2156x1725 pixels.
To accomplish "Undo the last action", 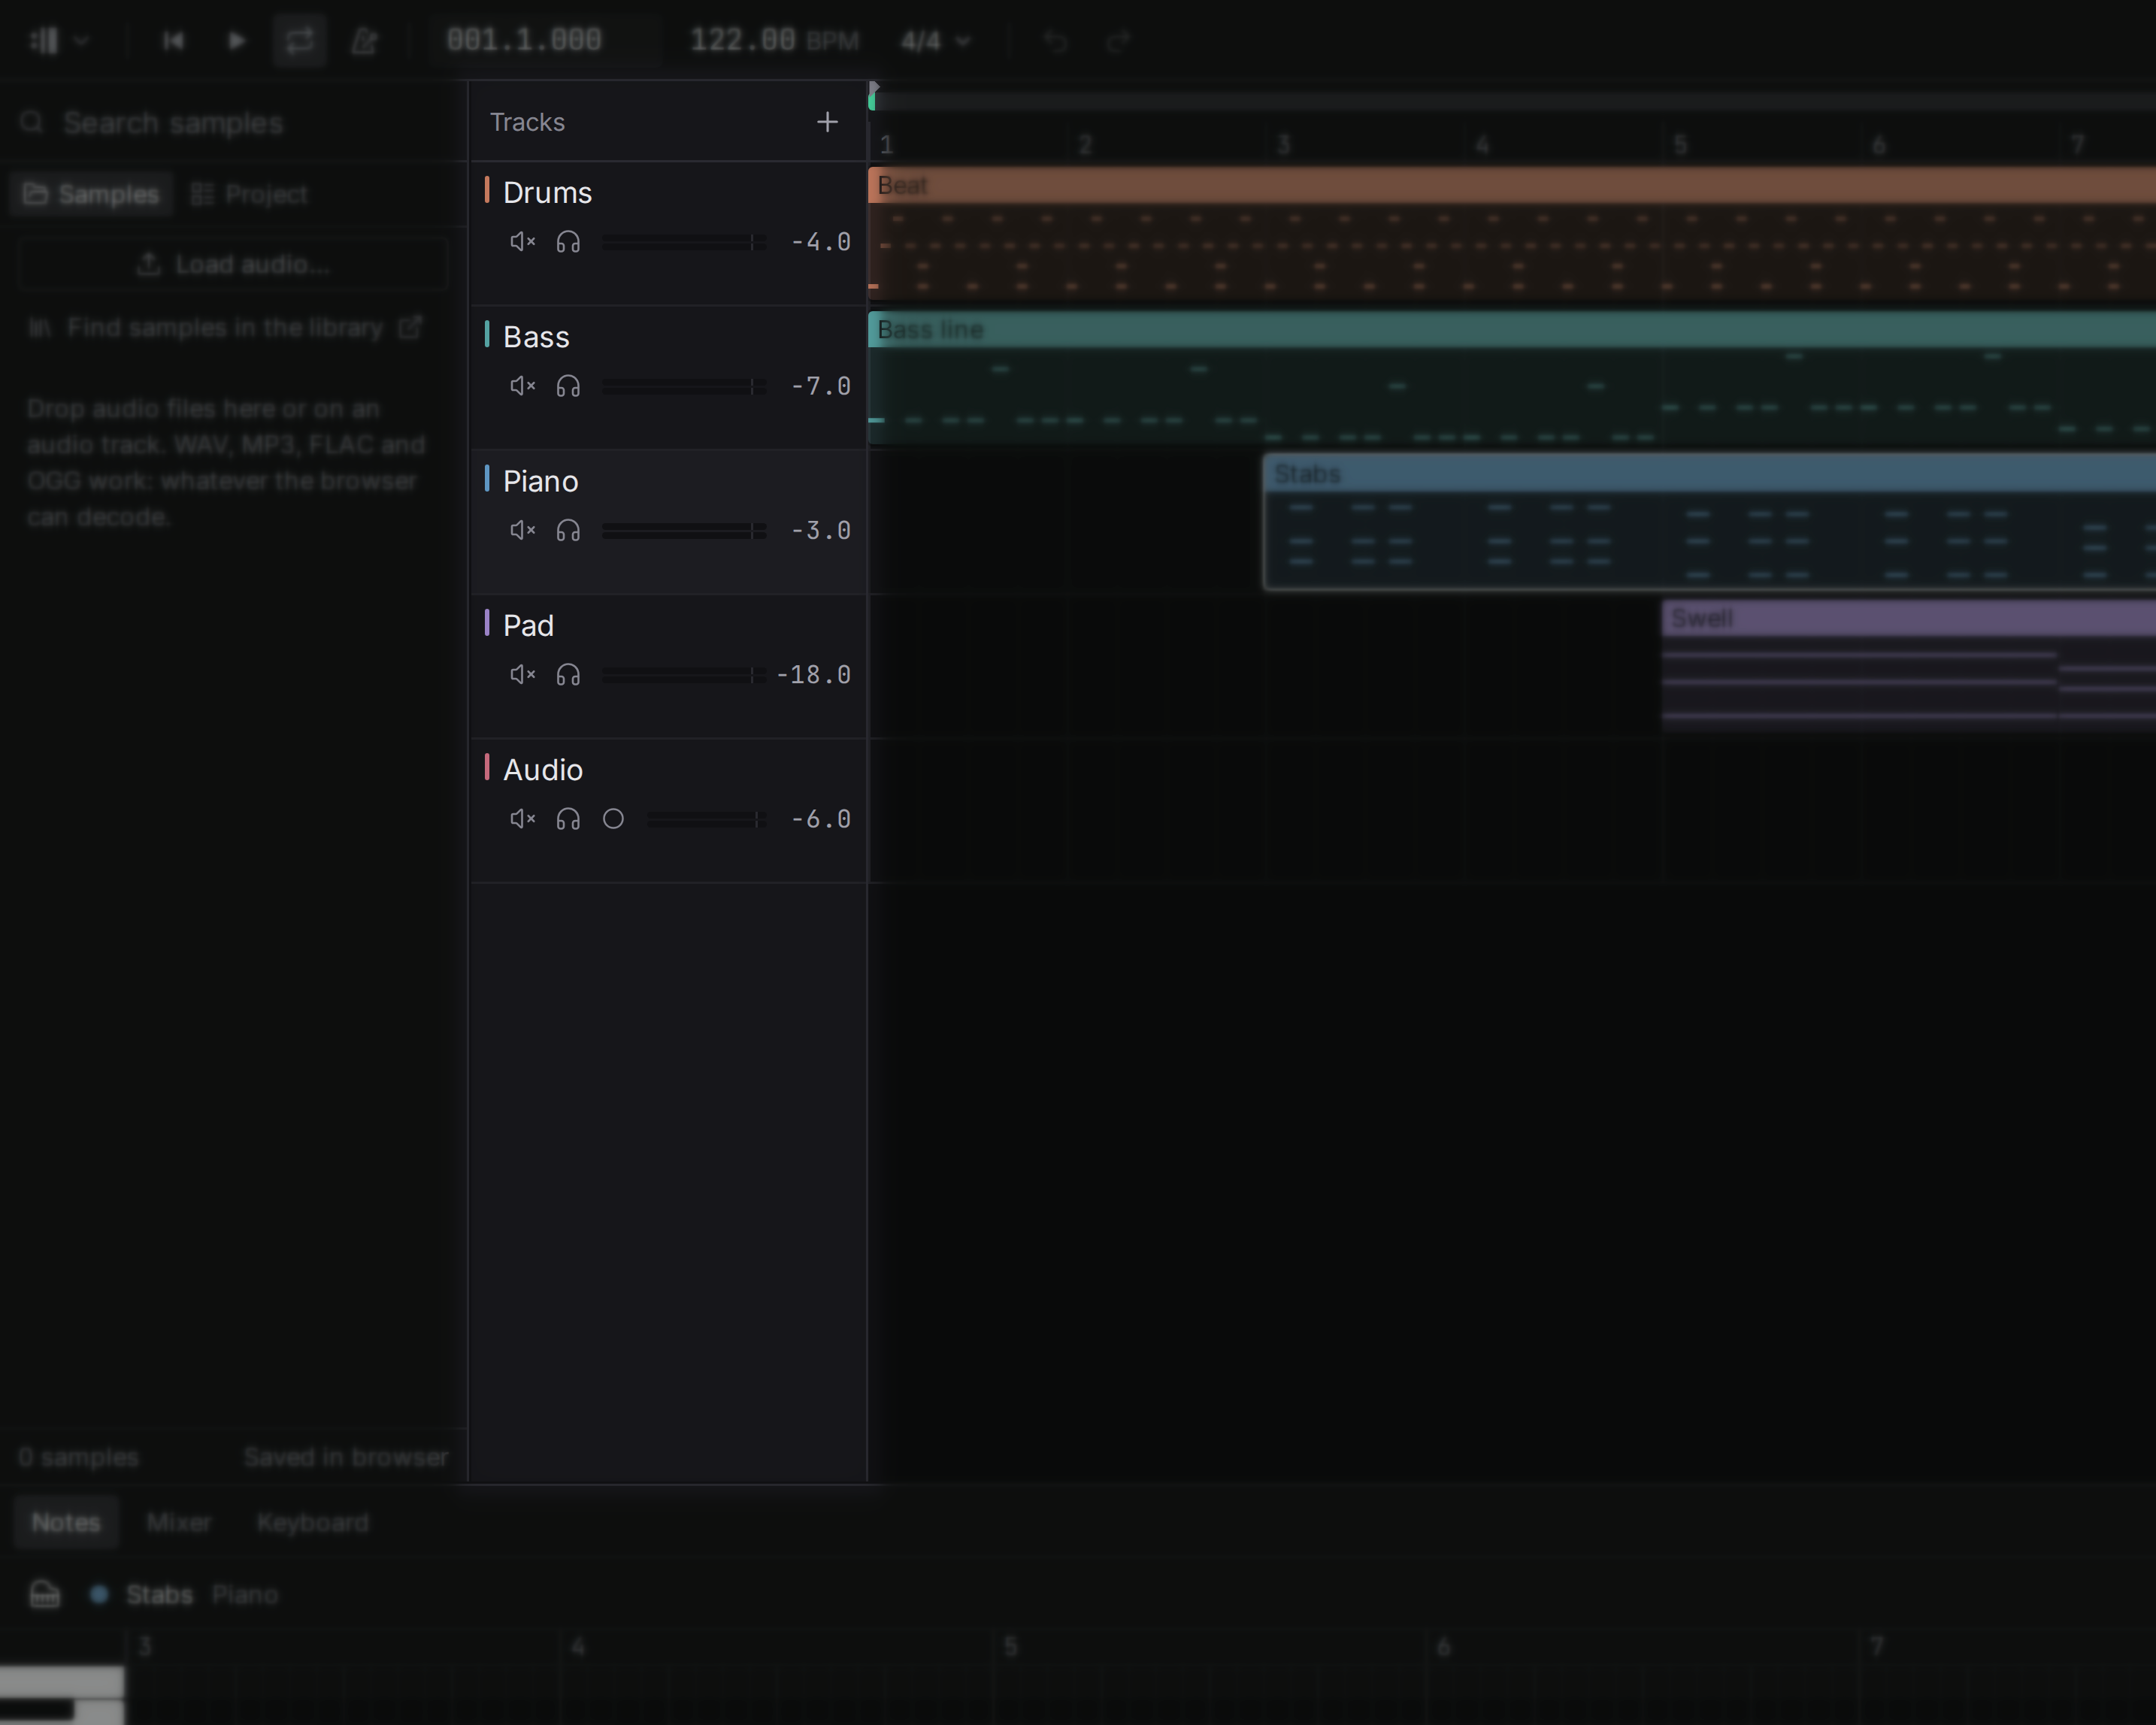I will pyautogui.click(x=1055, y=41).
